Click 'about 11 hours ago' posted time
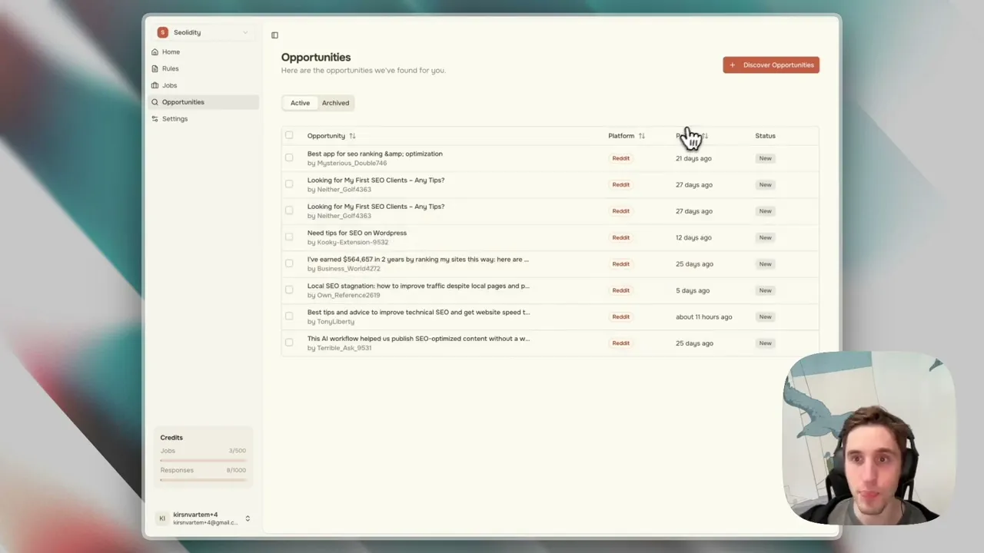 click(703, 316)
